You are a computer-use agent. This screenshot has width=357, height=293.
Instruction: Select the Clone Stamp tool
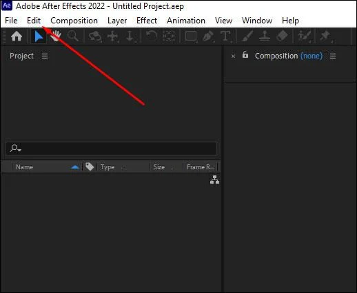click(265, 36)
